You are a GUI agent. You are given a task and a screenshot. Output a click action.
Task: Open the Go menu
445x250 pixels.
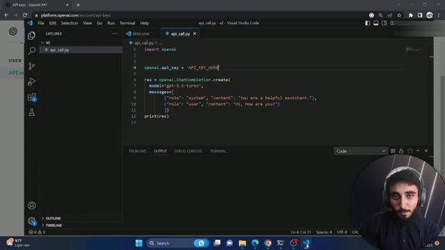[x=99, y=23]
